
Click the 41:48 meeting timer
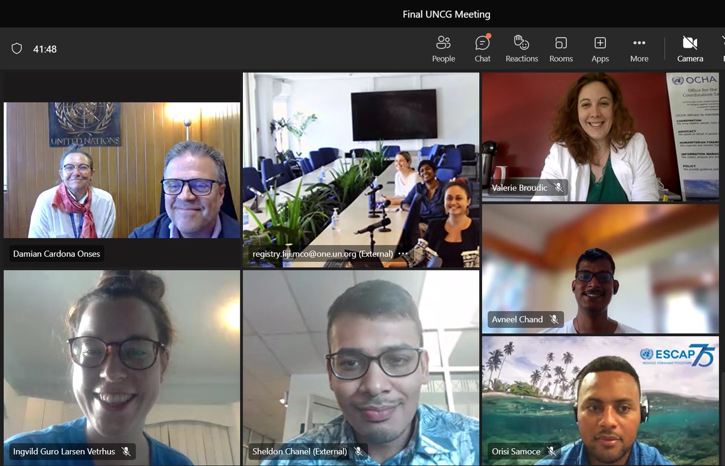[x=45, y=49]
